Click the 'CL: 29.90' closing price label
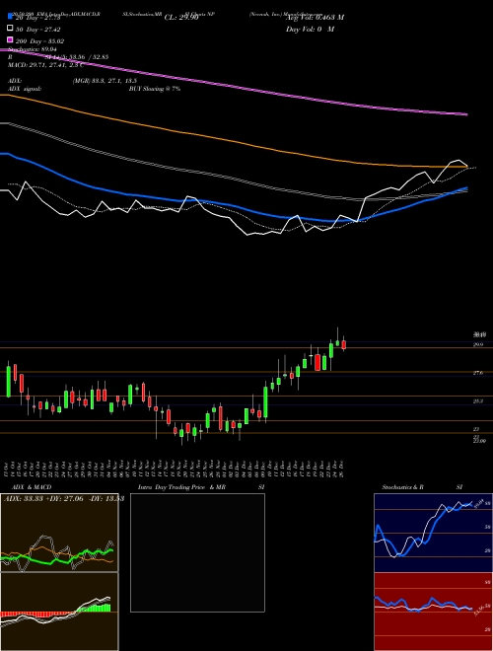The height and width of the screenshot is (651, 493). (x=181, y=18)
